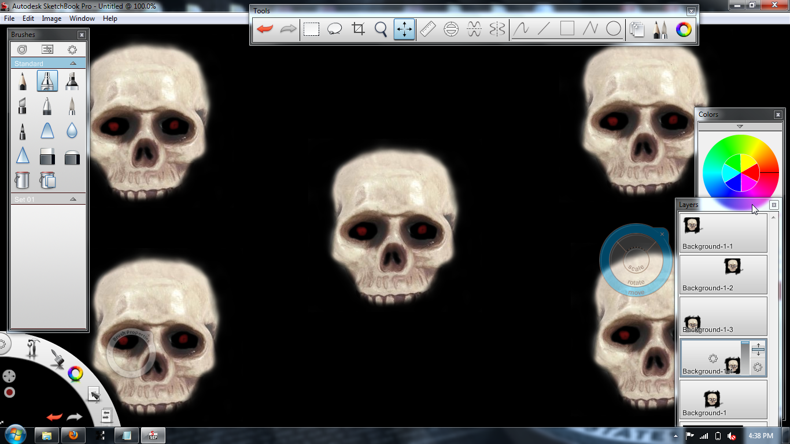Image resolution: width=790 pixels, height=444 pixels.
Task: Open the Brushes panel marking menu circle
Action: (72, 50)
